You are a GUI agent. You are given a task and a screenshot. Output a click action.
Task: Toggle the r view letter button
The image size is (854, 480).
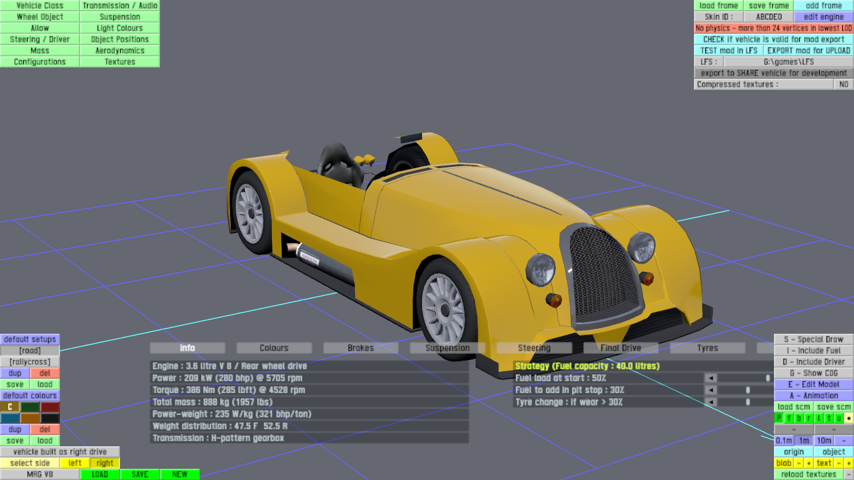click(809, 418)
